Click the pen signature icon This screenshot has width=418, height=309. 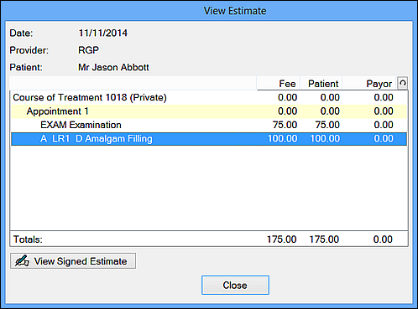click(x=22, y=261)
